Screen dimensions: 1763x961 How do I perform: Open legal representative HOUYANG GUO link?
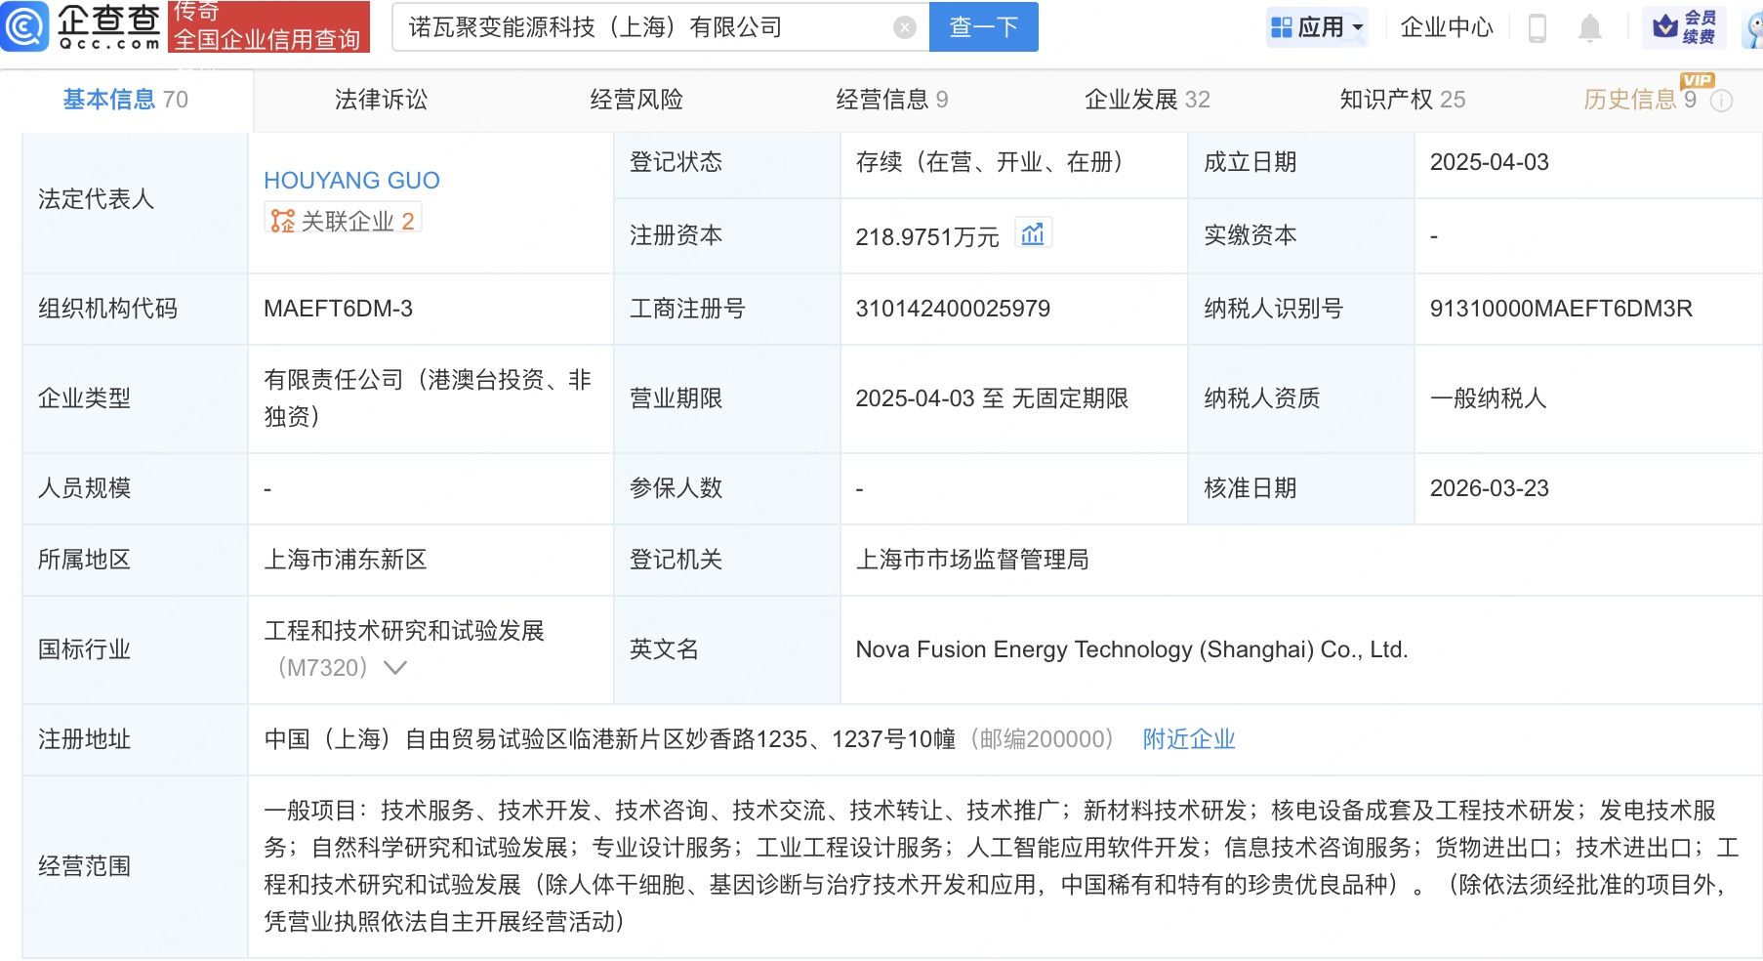351,181
